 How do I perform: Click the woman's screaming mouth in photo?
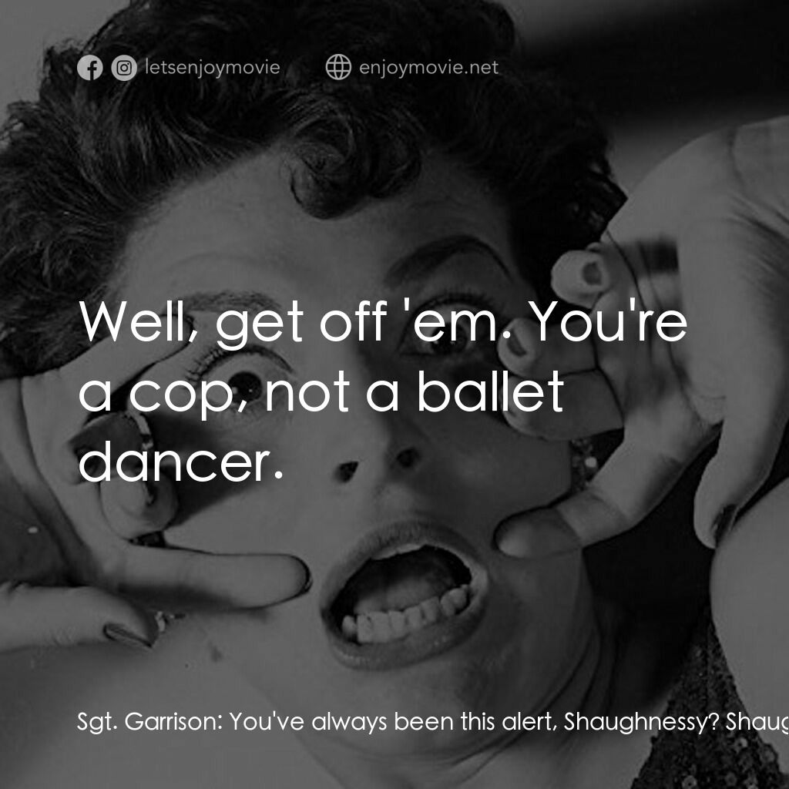404,594
